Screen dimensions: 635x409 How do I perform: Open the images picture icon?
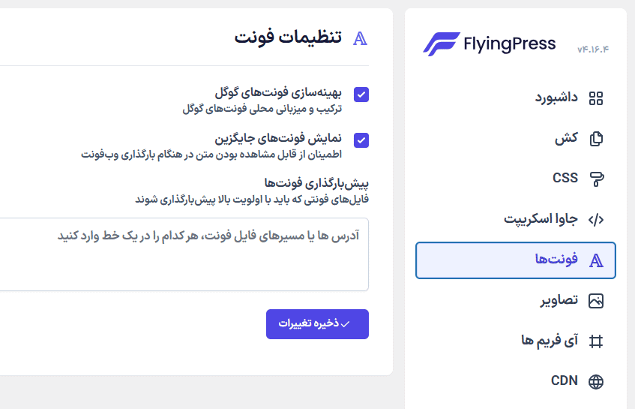[596, 301]
